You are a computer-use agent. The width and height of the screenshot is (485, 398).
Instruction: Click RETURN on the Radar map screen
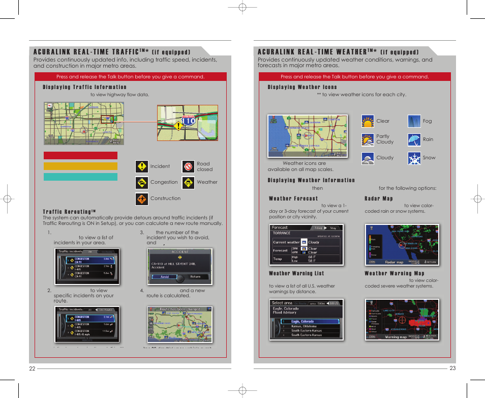click(430, 262)
